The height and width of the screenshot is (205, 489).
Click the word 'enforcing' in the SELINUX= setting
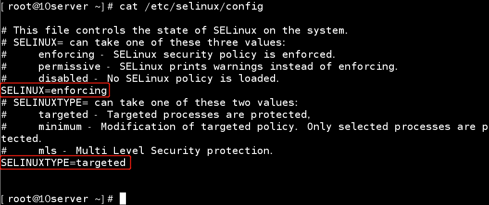click(x=79, y=91)
